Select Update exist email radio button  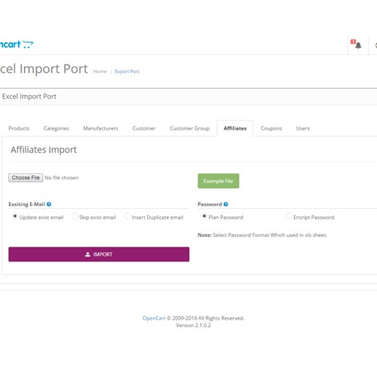15,216
